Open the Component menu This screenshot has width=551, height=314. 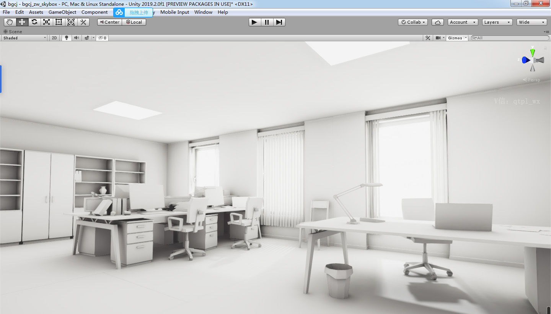[95, 12]
